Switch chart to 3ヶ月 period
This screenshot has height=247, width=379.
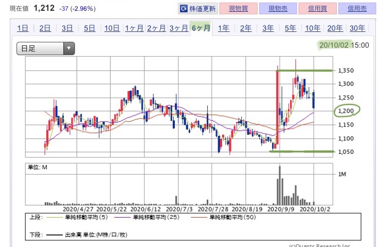click(x=179, y=28)
